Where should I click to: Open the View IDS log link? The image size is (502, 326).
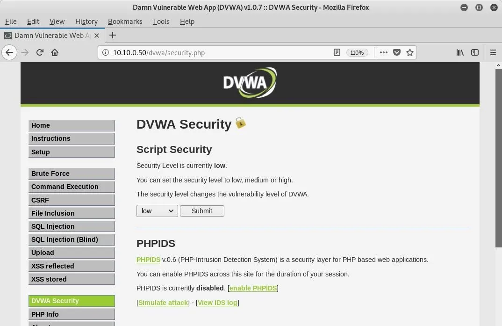[x=217, y=303]
